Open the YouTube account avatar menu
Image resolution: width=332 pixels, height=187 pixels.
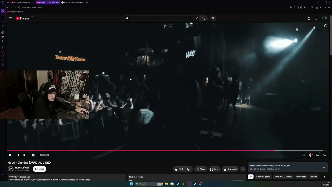click(x=324, y=18)
